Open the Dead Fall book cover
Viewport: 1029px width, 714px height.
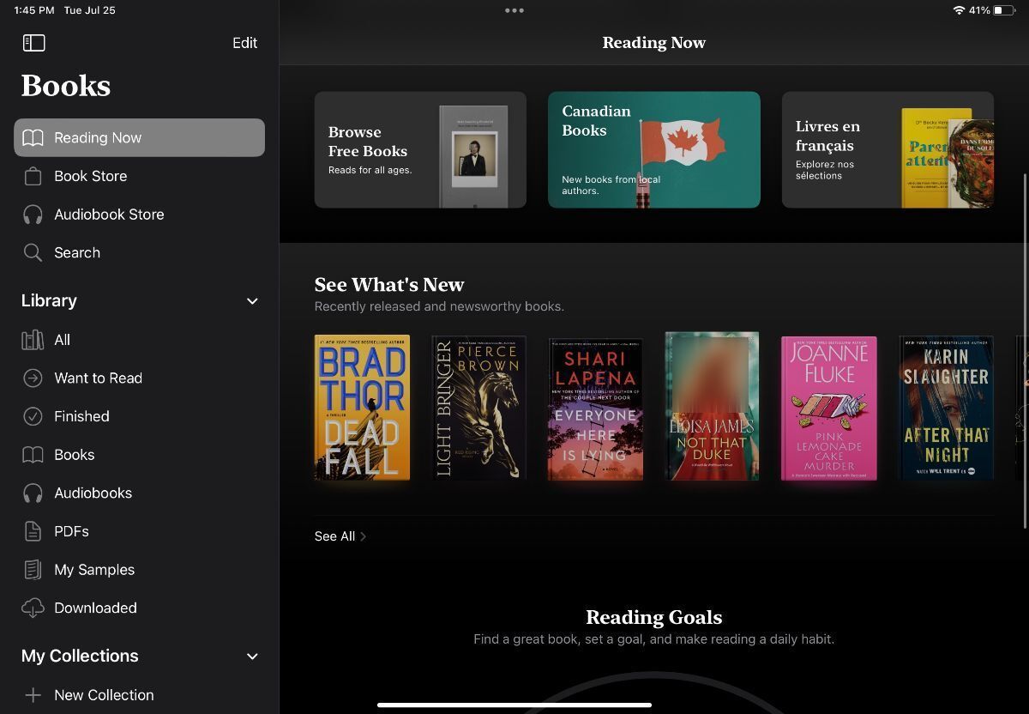tap(361, 407)
